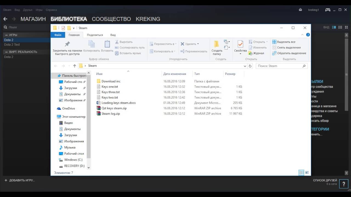Select Loading keys steam.docx file
This screenshot has width=351, height=197.
[116, 103]
